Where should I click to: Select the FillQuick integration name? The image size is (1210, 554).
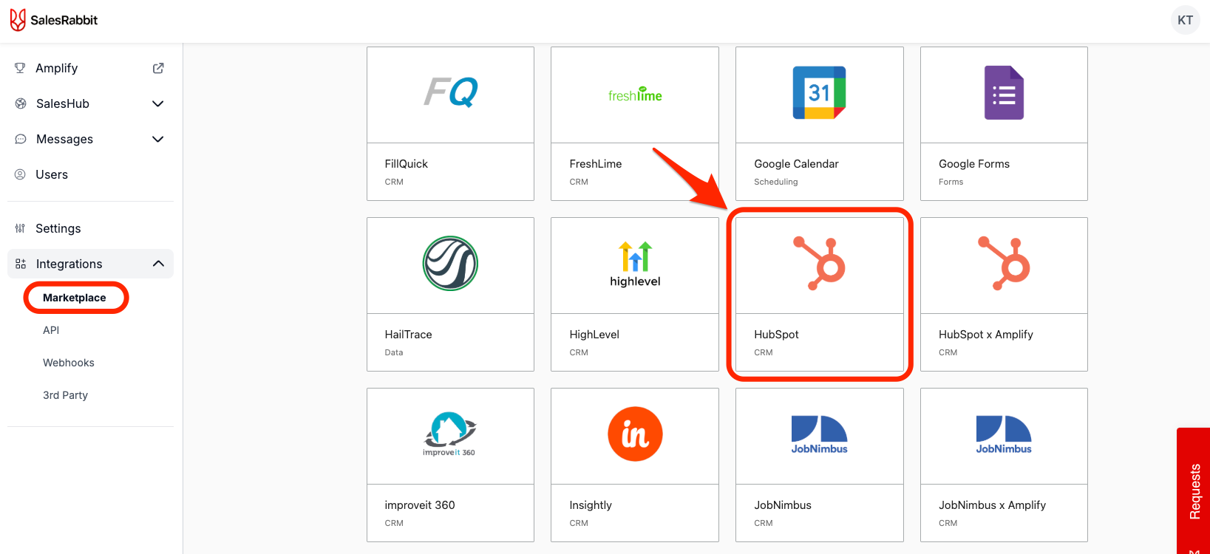tap(407, 164)
